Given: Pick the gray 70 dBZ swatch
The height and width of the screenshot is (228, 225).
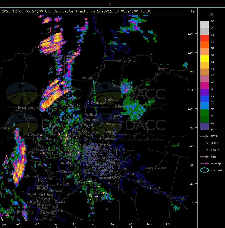Looking at the screenshot, I should click(204, 31).
